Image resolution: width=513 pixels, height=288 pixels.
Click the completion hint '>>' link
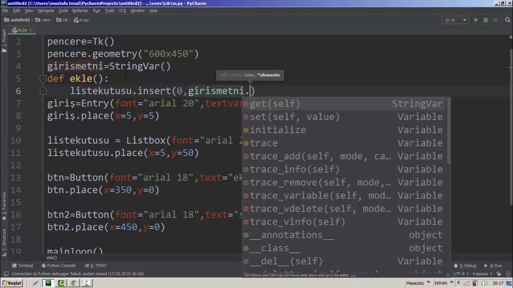(353, 275)
